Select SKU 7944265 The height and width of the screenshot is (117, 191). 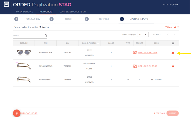[67, 53]
